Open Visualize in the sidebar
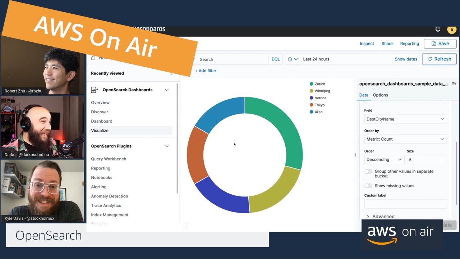 (x=100, y=131)
